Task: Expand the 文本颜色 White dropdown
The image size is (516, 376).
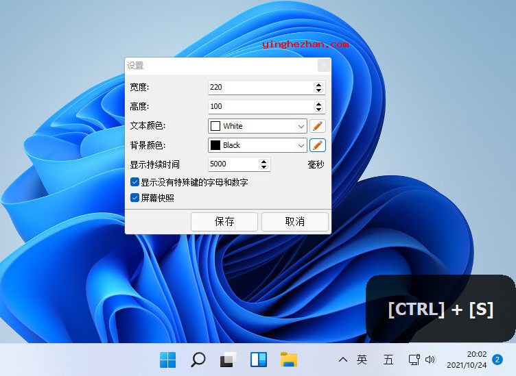Action: pos(301,127)
